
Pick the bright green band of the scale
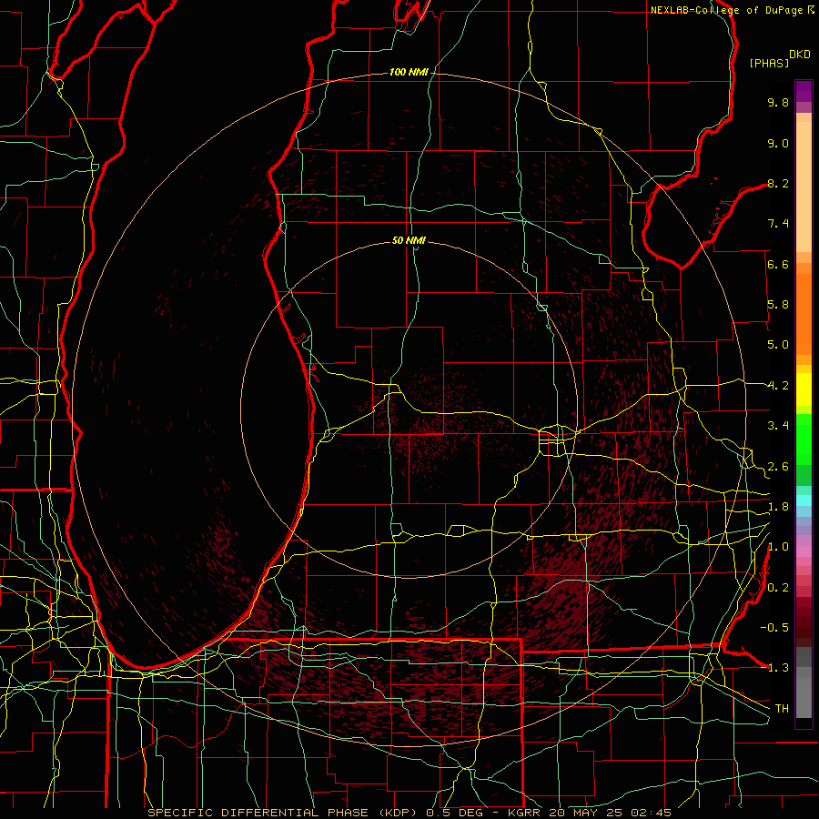(804, 439)
